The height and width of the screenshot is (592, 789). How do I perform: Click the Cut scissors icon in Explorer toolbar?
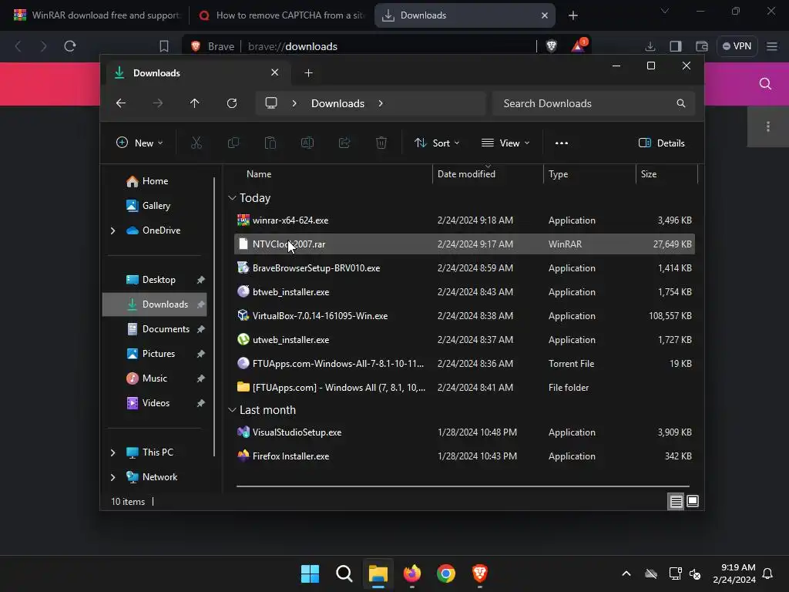click(x=196, y=143)
